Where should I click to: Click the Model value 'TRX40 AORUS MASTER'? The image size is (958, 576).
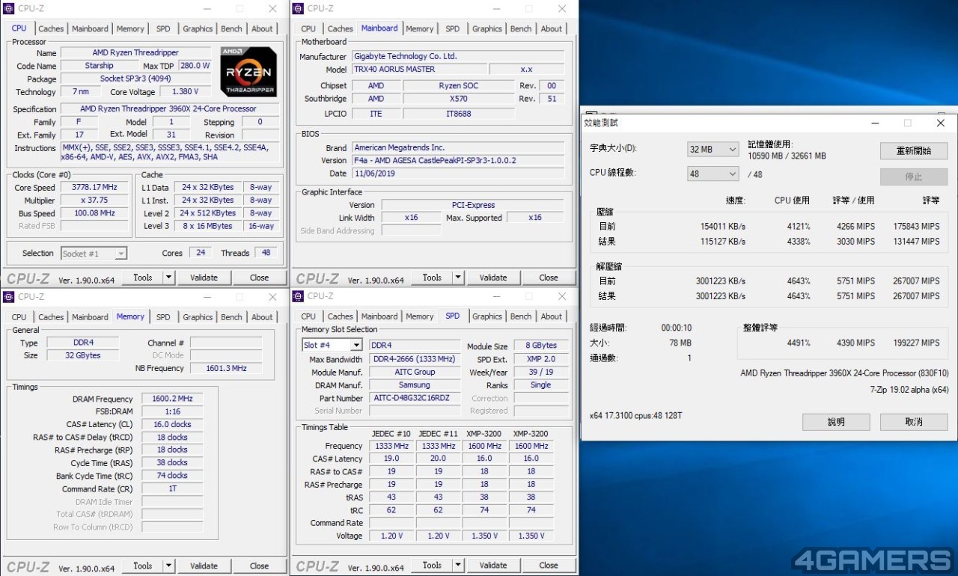418,70
